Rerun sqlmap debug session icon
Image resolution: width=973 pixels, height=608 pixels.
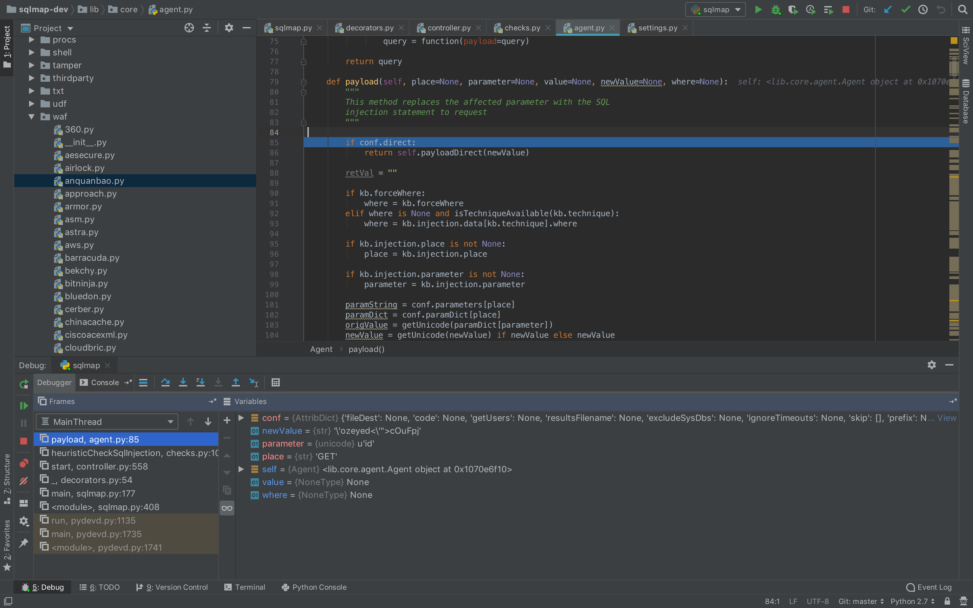(24, 384)
